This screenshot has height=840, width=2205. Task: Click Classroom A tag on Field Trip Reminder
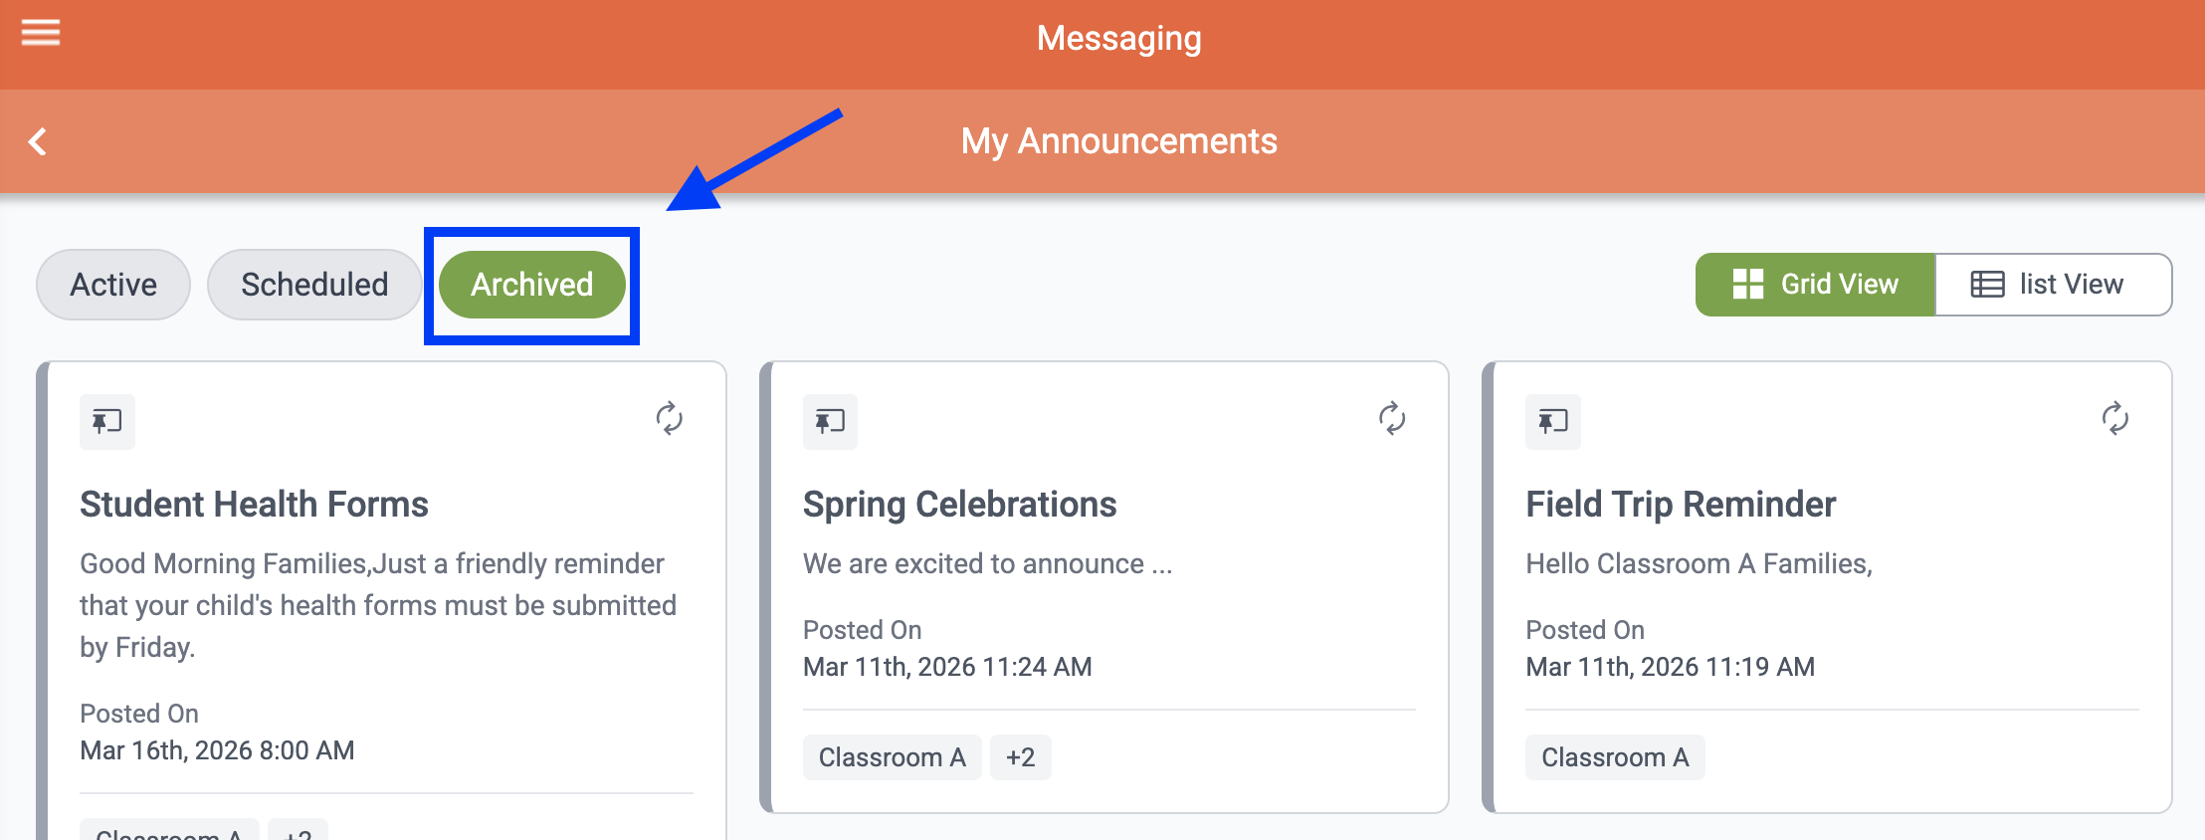click(1614, 757)
